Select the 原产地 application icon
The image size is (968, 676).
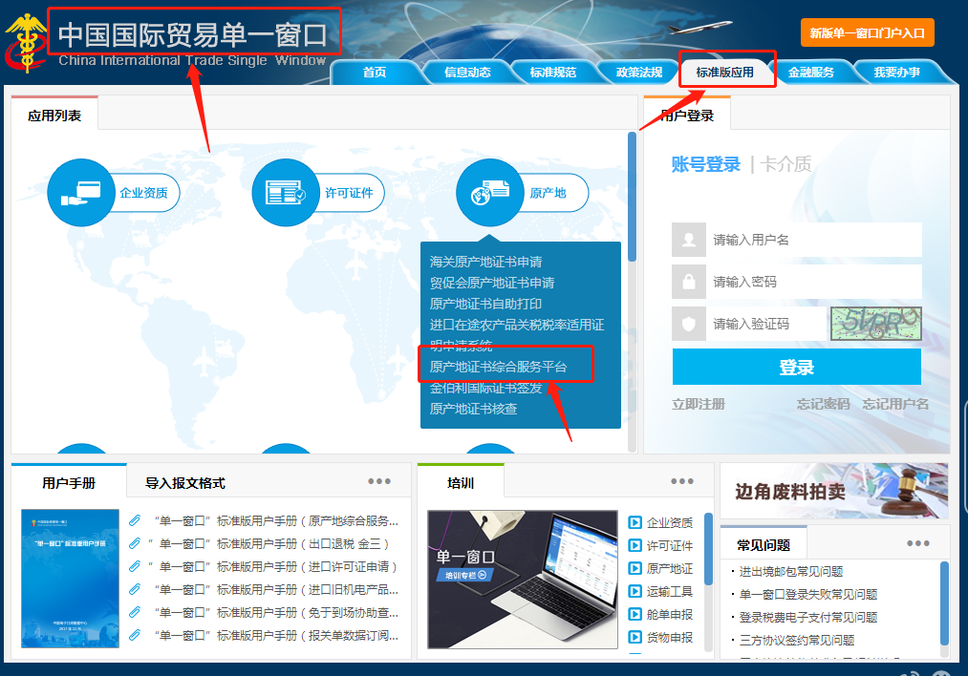pos(490,193)
